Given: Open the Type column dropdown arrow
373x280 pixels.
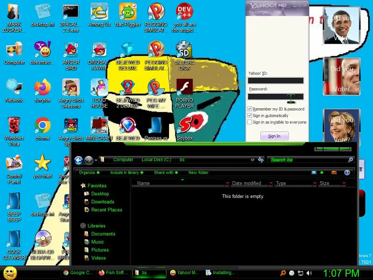Looking at the screenshot, I should pyautogui.click(x=315, y=183).
